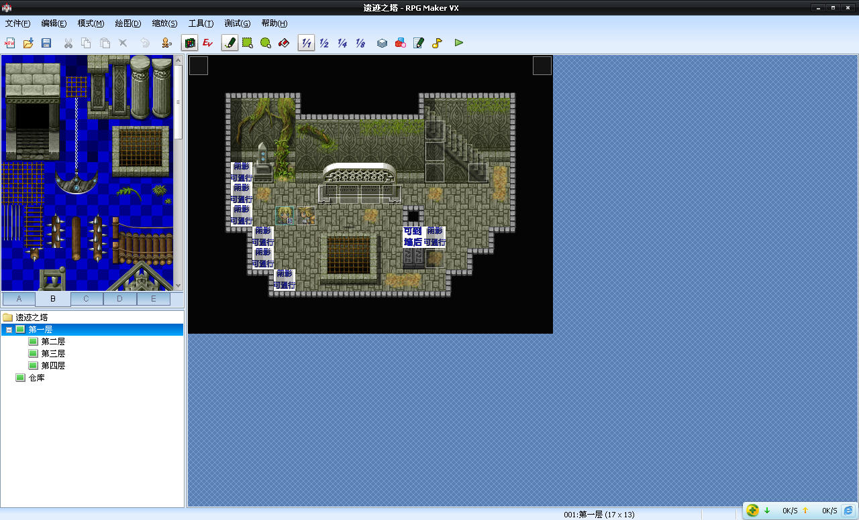Screen dimensions: 859x520
Task: Select the Flood Fill bucket tool
Action: [284, 43]
